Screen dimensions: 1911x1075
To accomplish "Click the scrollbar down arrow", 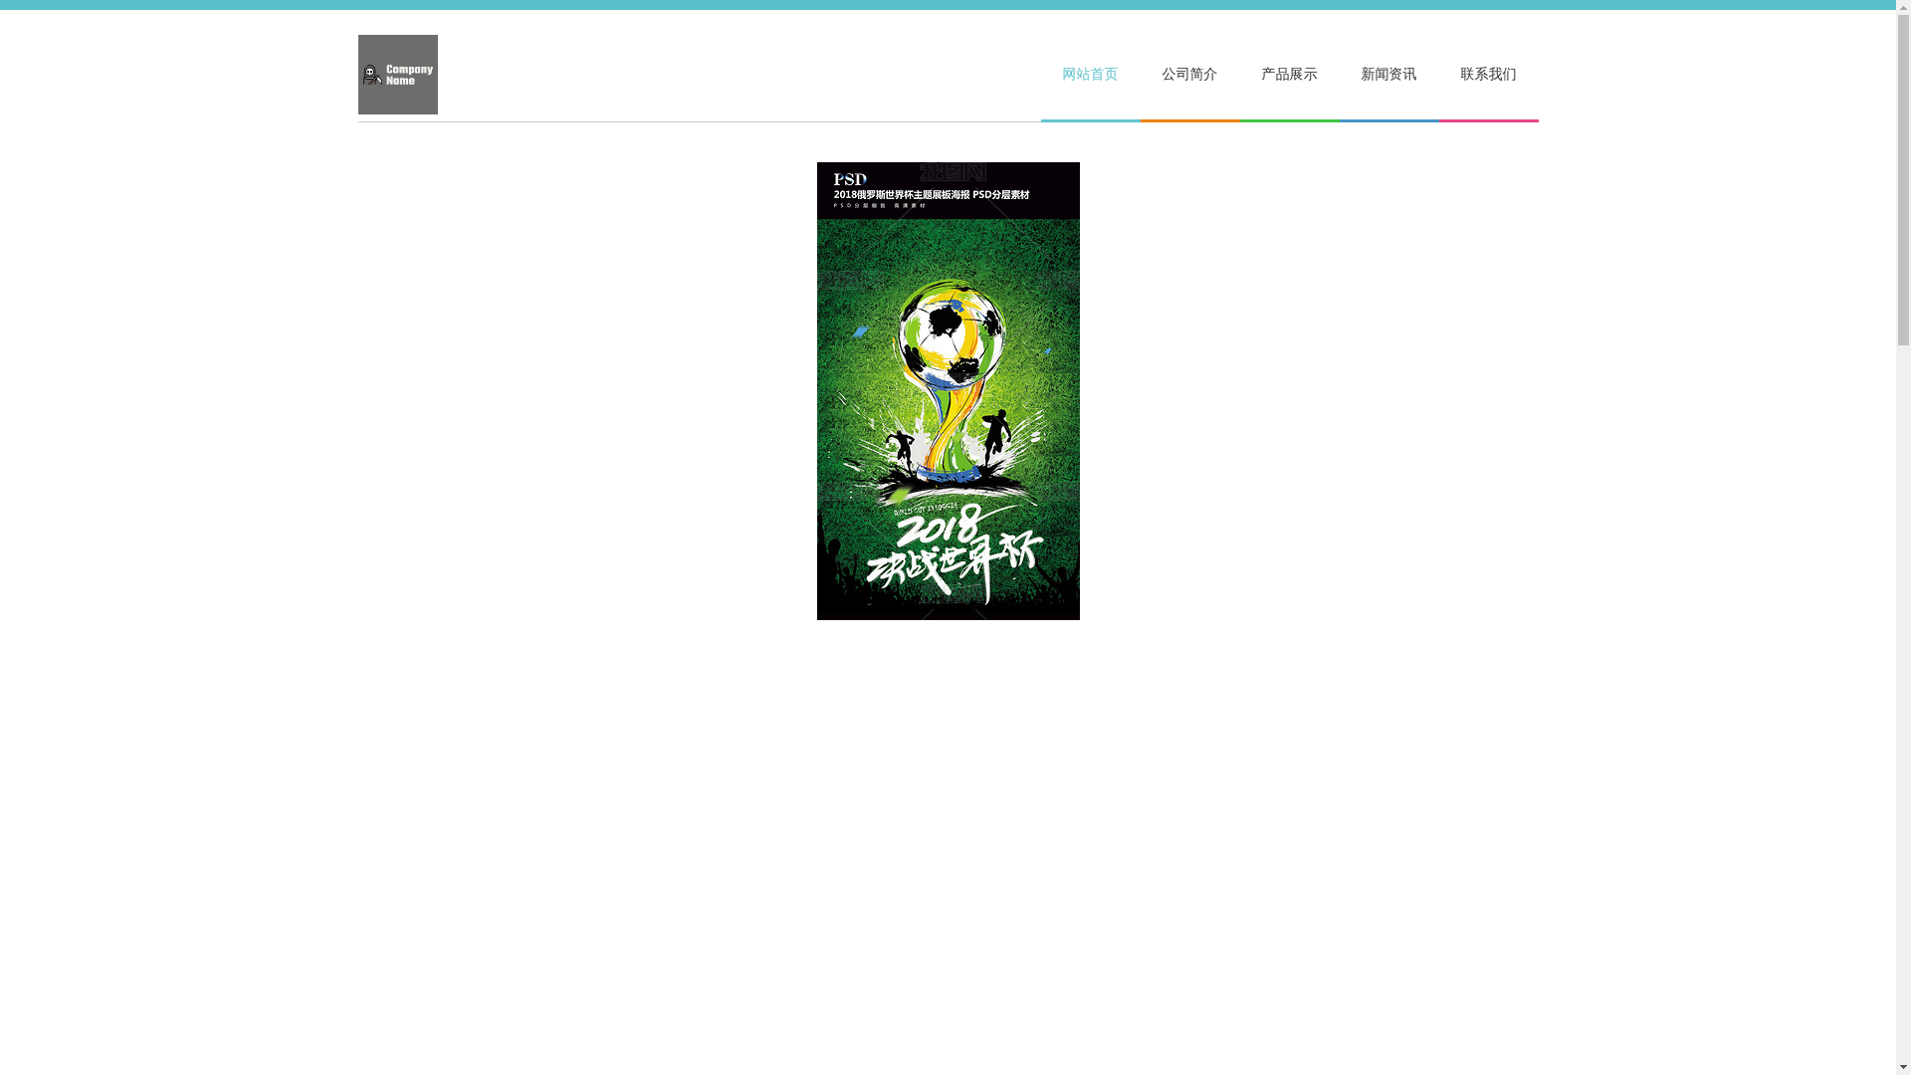I will point(1903,1067).
